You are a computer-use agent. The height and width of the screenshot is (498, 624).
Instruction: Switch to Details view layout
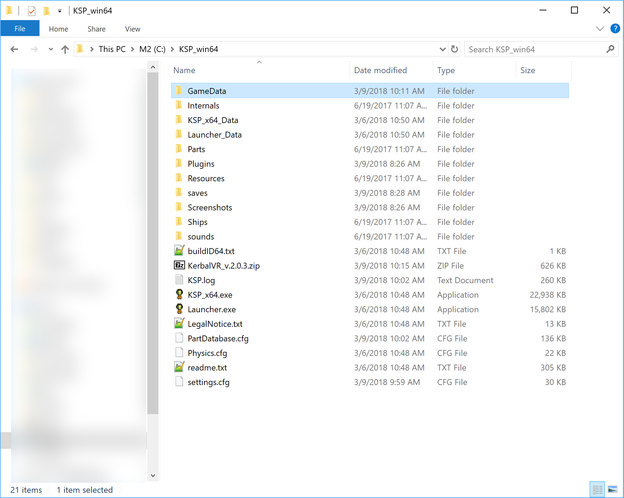[x=597, y=489]
